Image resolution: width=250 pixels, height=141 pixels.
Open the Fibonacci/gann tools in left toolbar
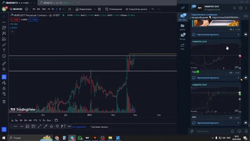point(4,28)
